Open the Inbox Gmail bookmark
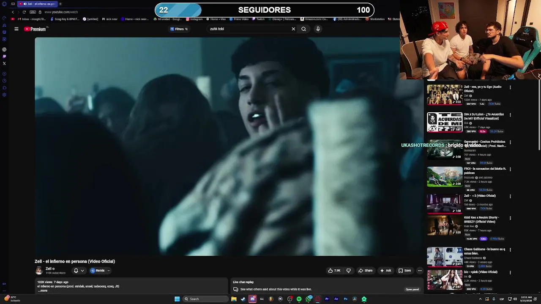Screen dimensions: 541x304 pyautogui.click(x=31, y=19)
